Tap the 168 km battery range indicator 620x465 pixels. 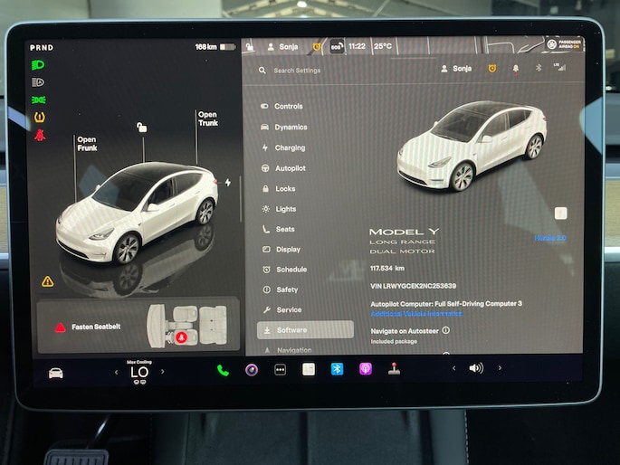[x=215, y=47]
